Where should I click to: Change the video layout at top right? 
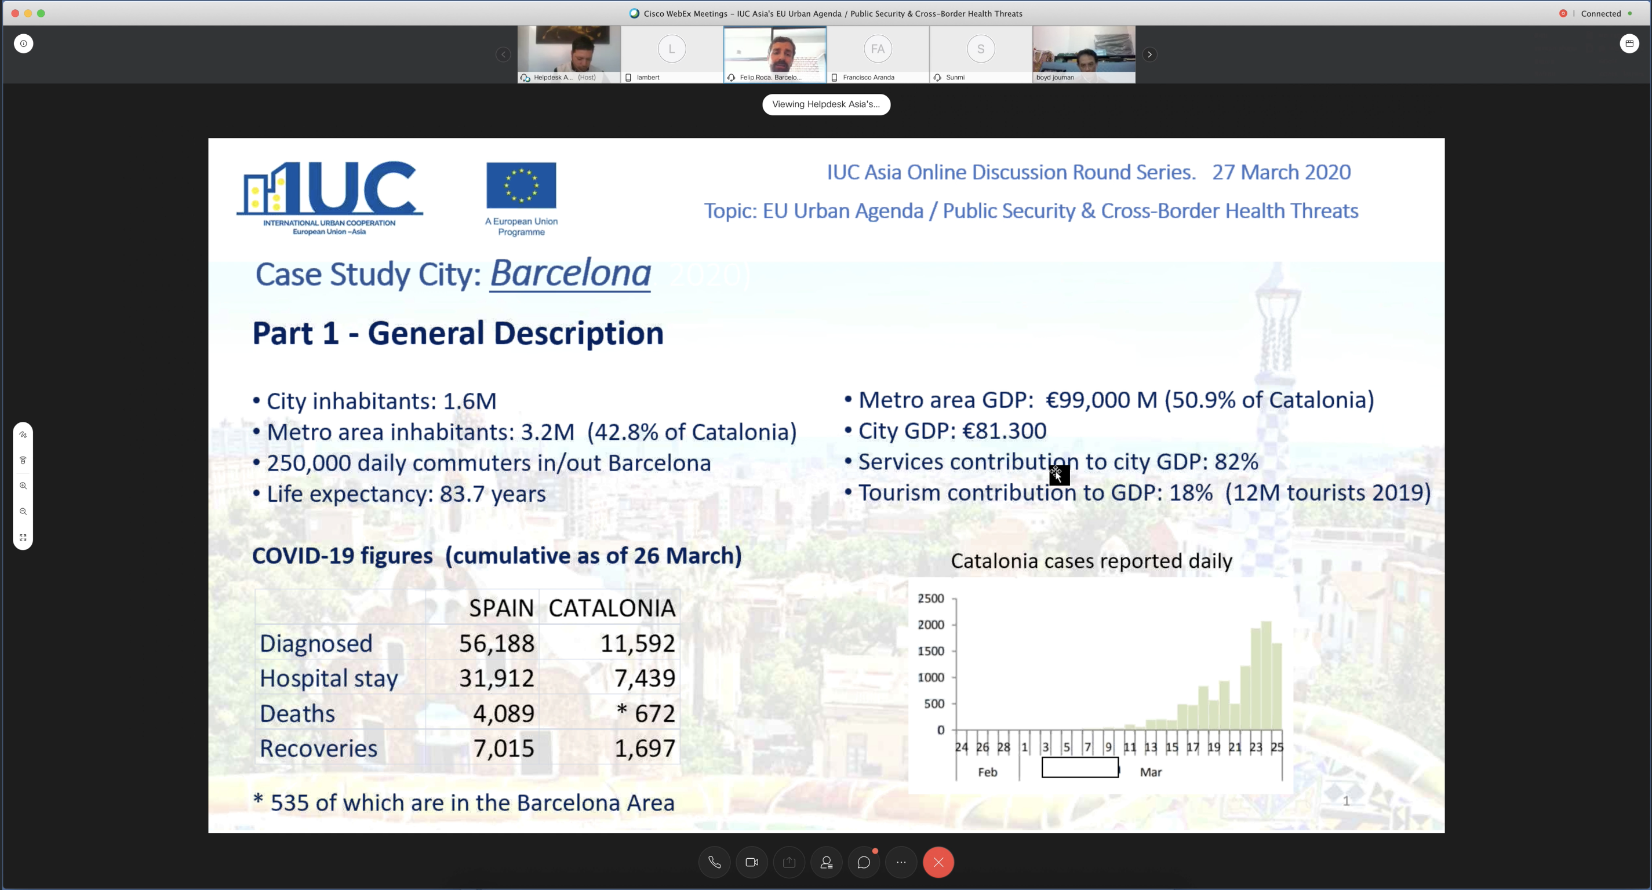(x=1629, y=43)
